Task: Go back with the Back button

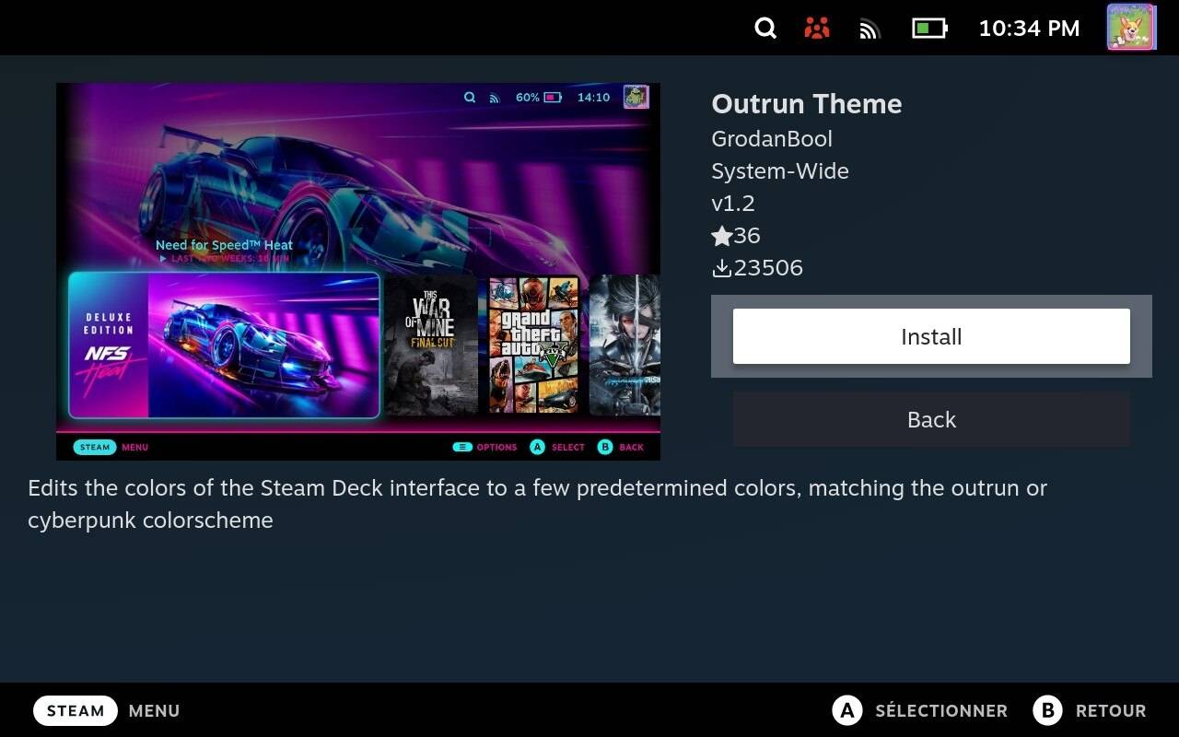Action: click(931, 419)
